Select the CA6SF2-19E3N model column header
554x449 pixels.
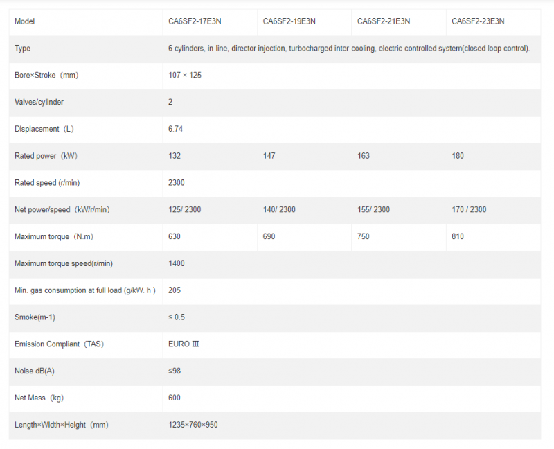289,21
